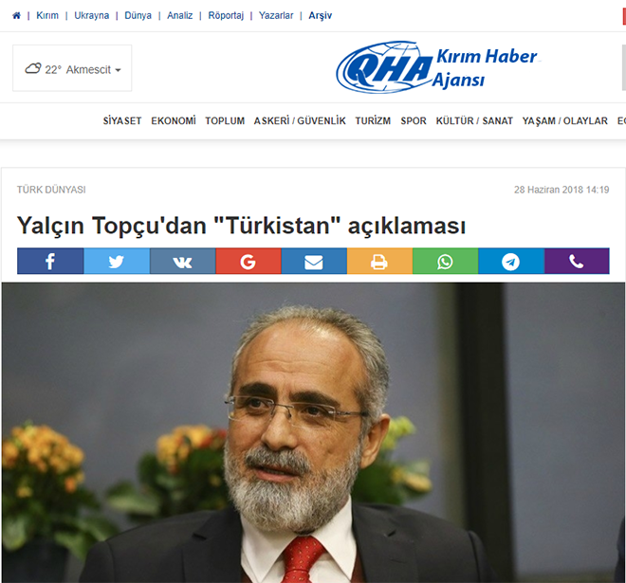The image size is (626, 583).
Task: Open the EKONOMİ category menu
Action: 174,121
